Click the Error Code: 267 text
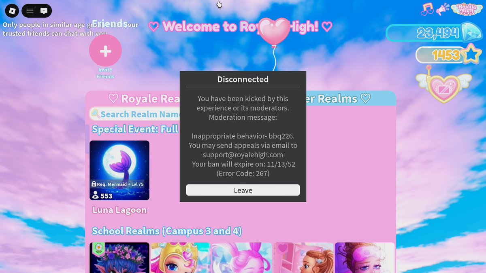This screenshot has height=273, width=486. pyautogui.click(x=243, y=174)
